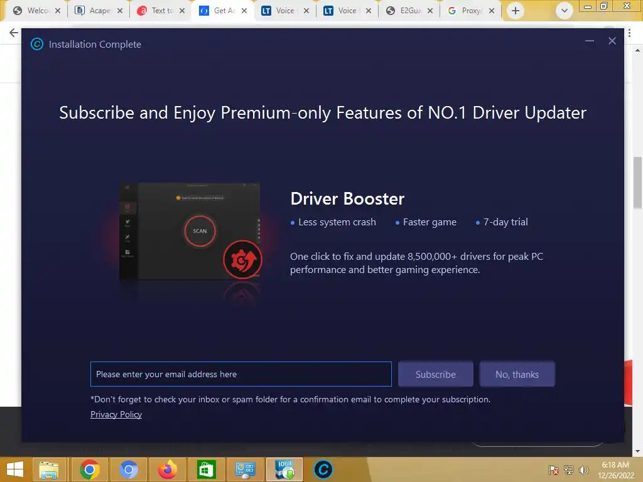
Task: Open Chromium from the taskbar
Action: coord(128,469)
